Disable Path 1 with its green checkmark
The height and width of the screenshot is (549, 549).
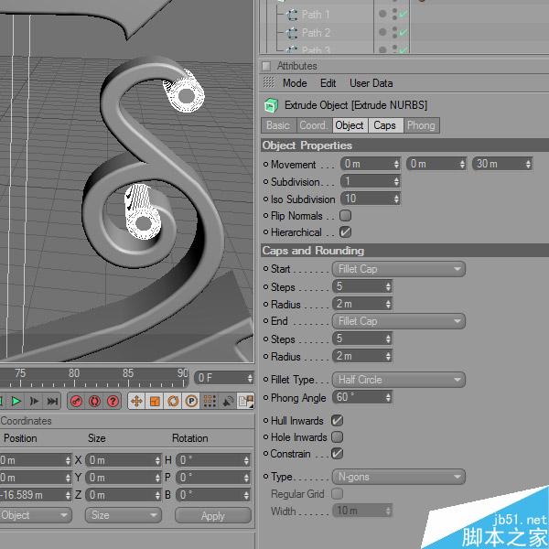(404, 14)
